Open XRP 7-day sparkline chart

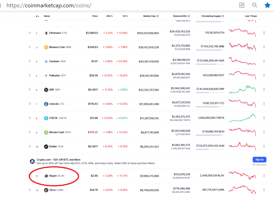click(x=242, y=89)
